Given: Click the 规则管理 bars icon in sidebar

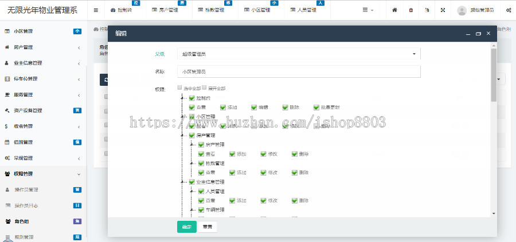Looking at the screenshot, I should pyautogui.click(x=8, y=237).
